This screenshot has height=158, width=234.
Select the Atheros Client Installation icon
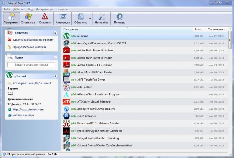66,94
